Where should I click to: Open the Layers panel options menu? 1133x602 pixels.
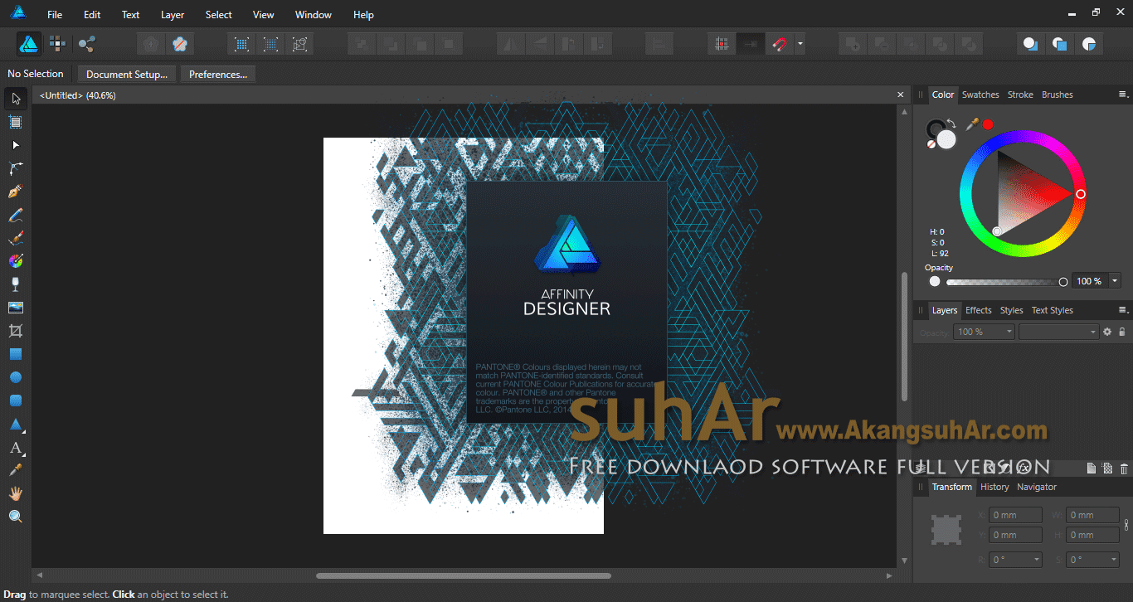[1123, 310]
